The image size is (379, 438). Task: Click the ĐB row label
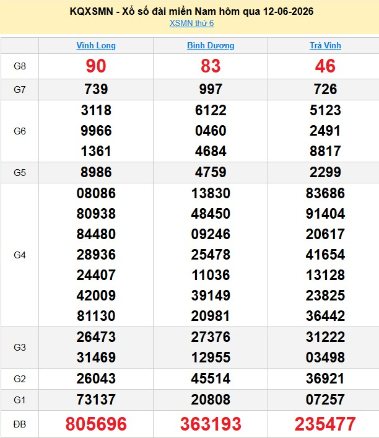click(x=20, y=424)
